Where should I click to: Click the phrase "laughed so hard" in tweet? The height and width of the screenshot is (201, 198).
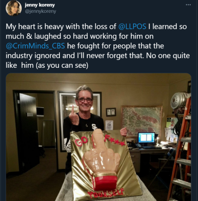(x=61, y=36)
